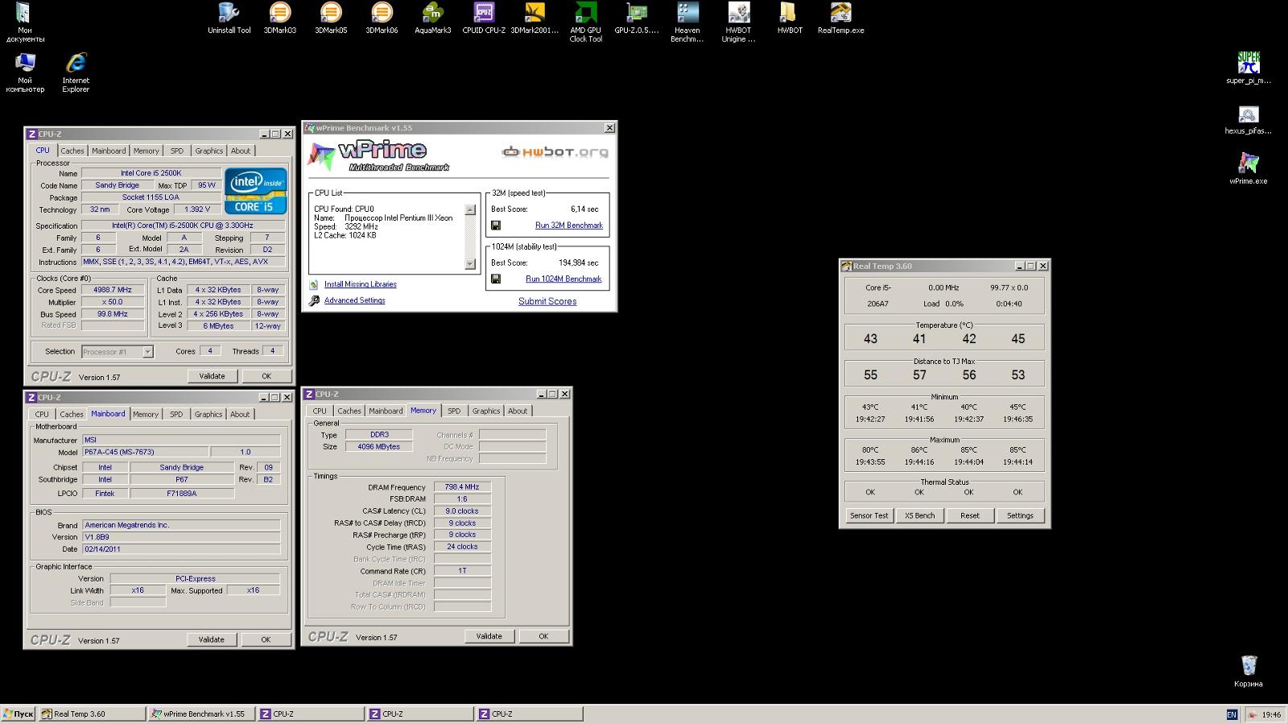The height and width of the screenshot is (724, 1288).
Task: Open Graphics tab in top CPU-Z window
Action: click(208, 151)
